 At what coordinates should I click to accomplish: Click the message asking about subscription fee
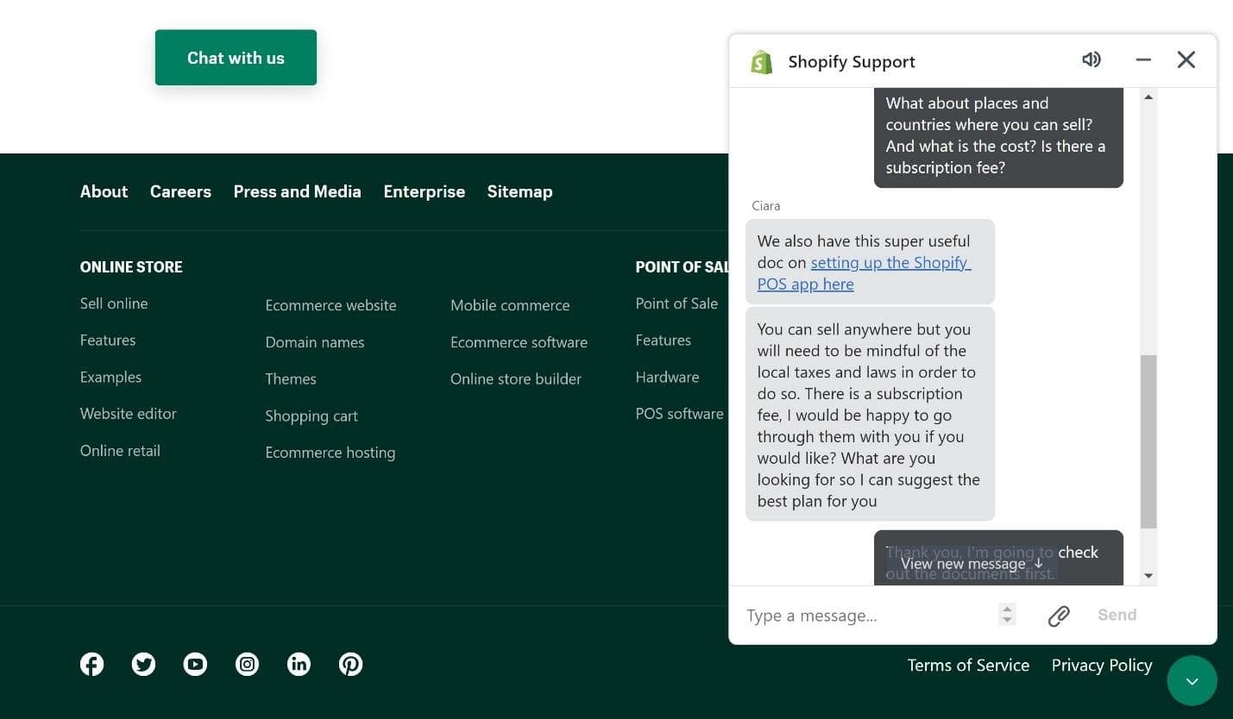tap(998, 136)
